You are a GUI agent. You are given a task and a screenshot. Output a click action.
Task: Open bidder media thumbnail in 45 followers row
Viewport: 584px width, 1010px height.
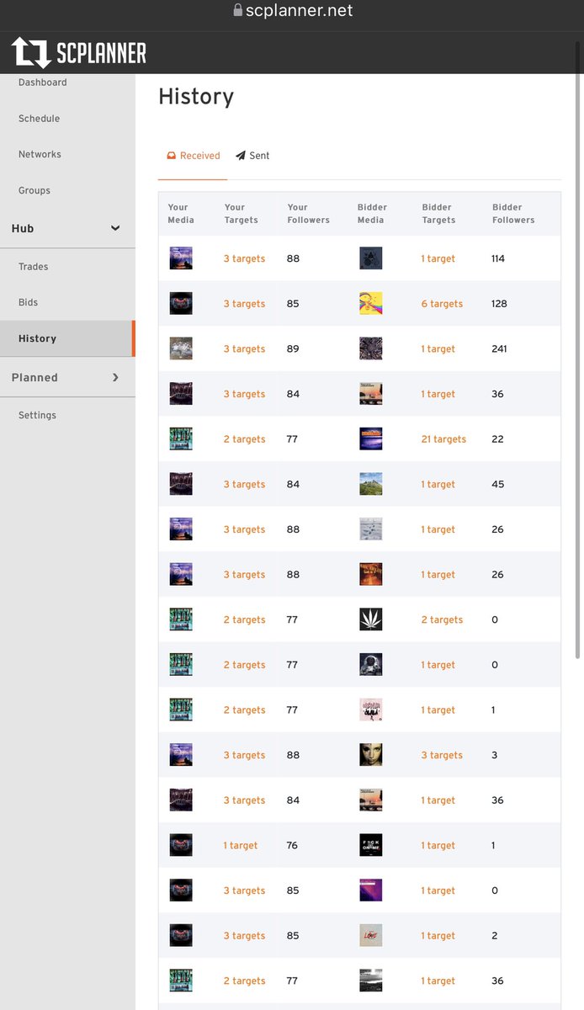click(x=370, y=484)
